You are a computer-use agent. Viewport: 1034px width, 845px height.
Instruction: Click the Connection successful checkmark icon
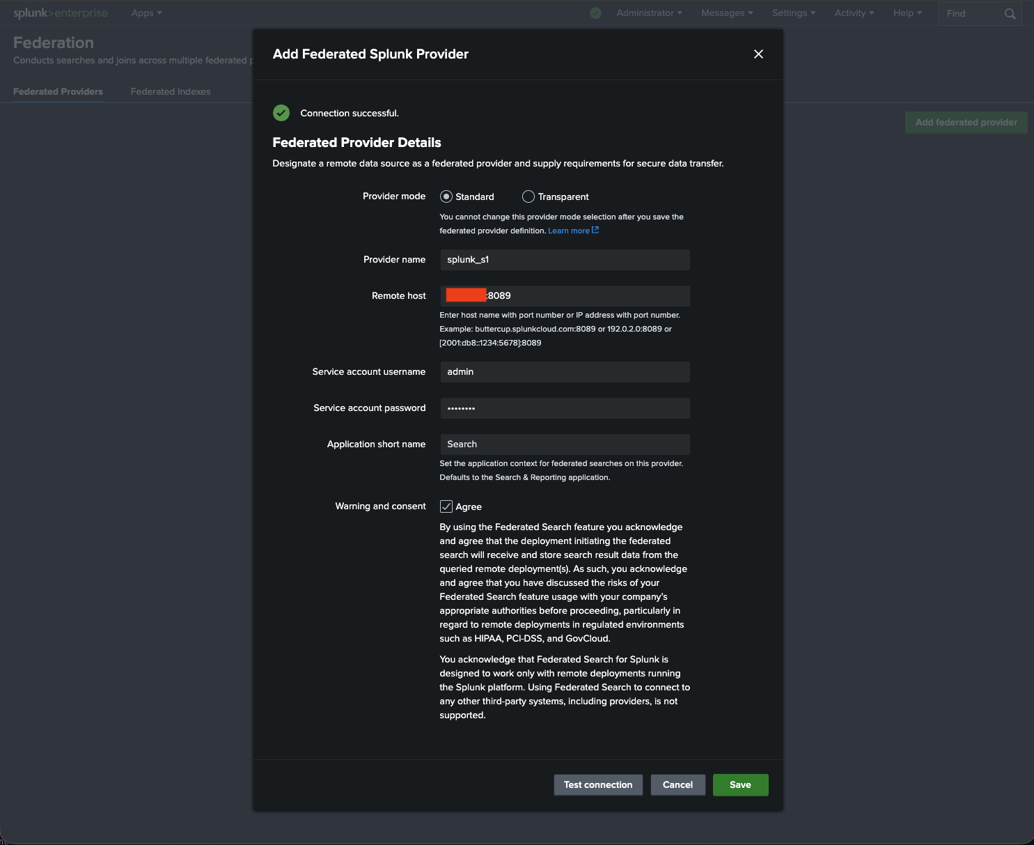pyautogui.click(x=281, y=113)
